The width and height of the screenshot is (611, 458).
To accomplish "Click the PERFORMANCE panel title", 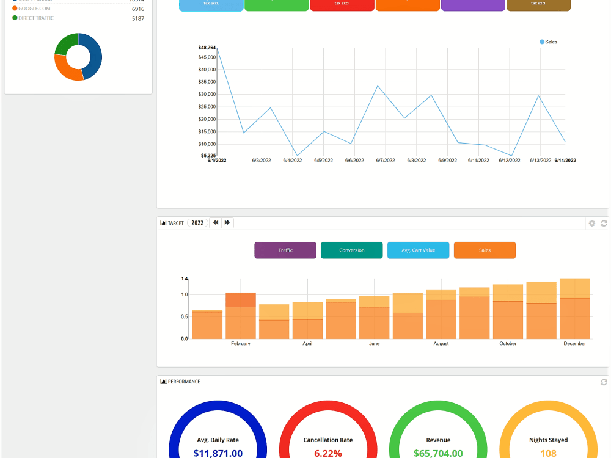I will [x=184, y=382].
